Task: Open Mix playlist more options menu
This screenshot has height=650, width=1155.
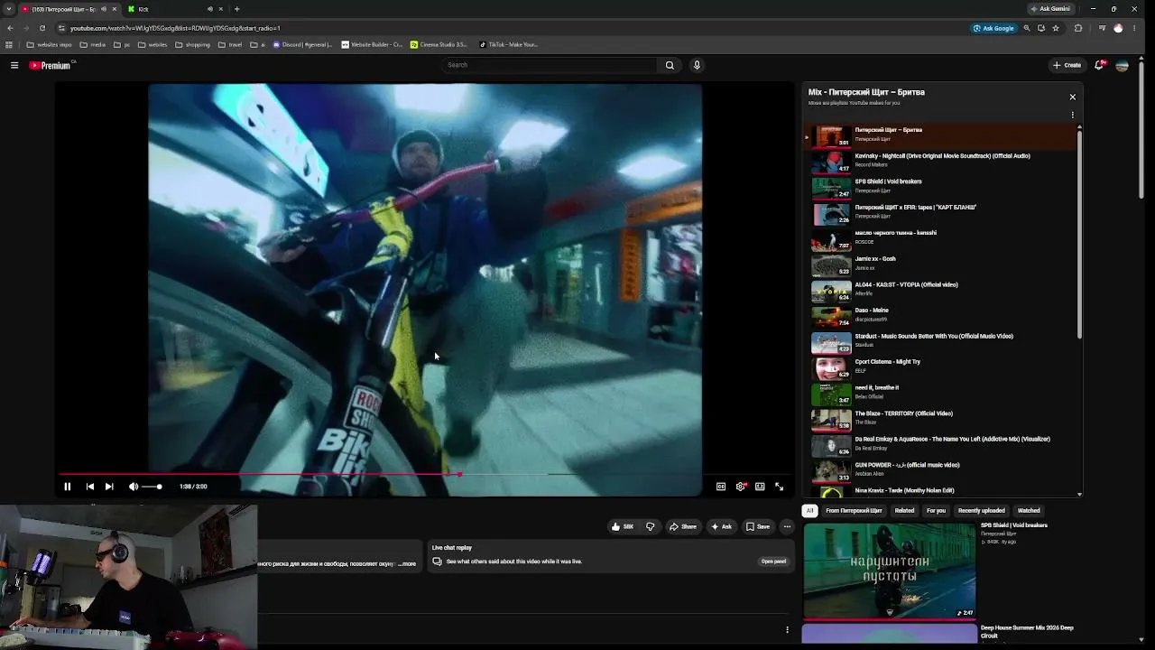Action: pyautogui.click(x=1073, y=115)
